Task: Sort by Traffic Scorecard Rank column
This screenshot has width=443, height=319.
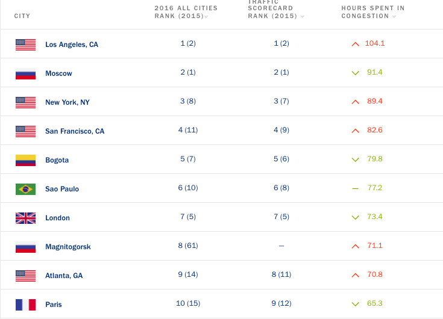Action: click(276, 12)
